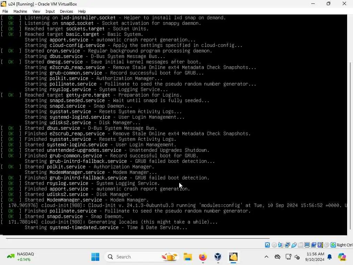Close the u24 VirtualBox window
The image size is (353, 265).
(344, 4)
